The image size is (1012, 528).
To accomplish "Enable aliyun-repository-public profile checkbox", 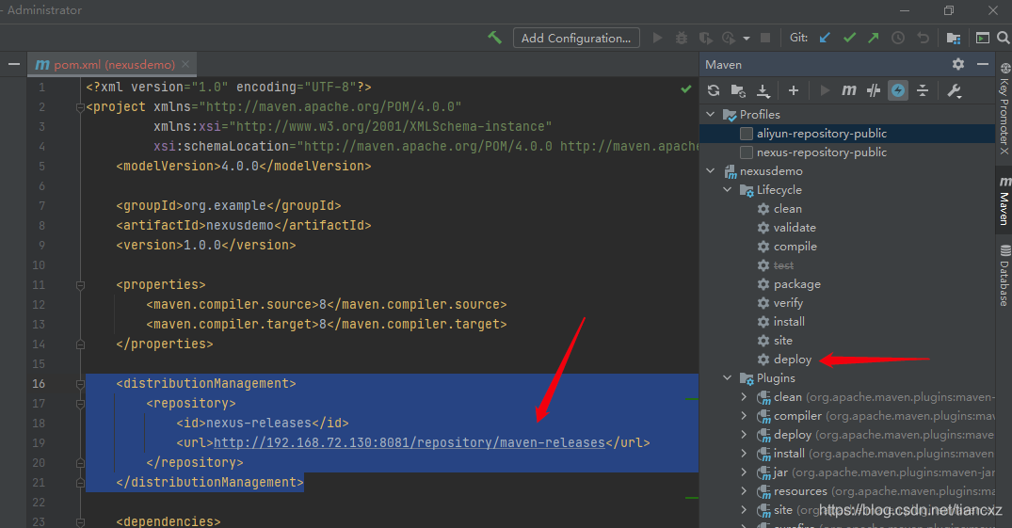I will (747, 134).
